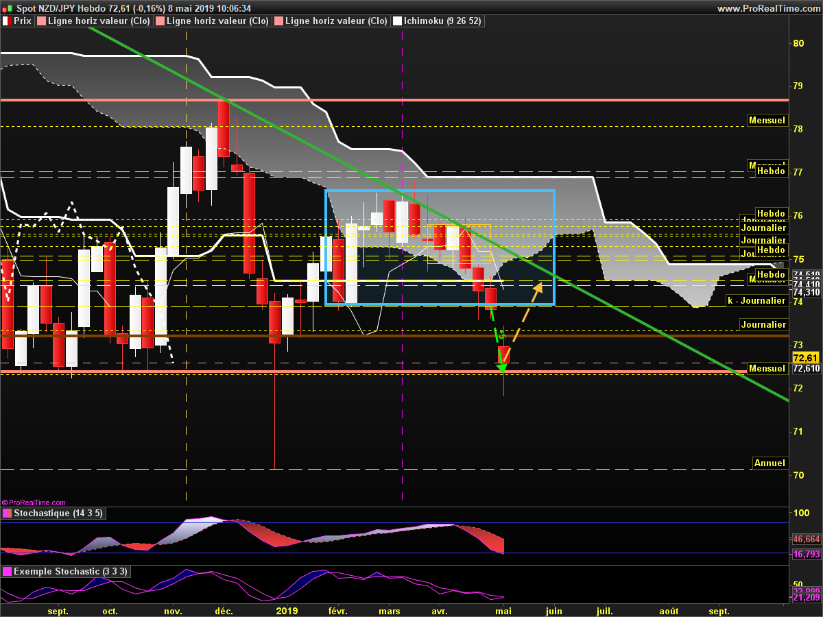The image size is (823, 617).
Task: Click the Annuel label near 70
Action: click(x=770, y=463)
